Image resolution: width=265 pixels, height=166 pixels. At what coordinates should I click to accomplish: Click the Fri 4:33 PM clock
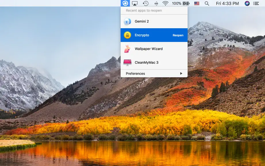pyautogui.click(x=227, y=3)
